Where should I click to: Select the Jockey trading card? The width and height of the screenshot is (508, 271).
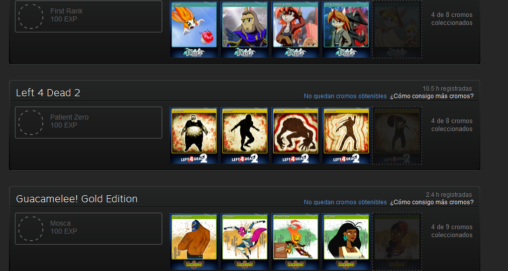[296, 135]
